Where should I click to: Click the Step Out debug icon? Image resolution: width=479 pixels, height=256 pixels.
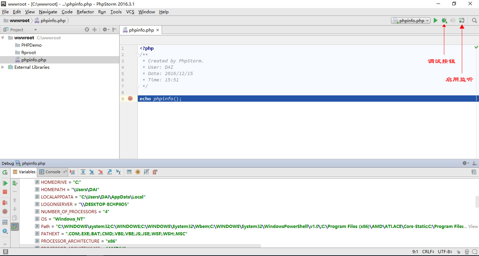coord(109,172)
